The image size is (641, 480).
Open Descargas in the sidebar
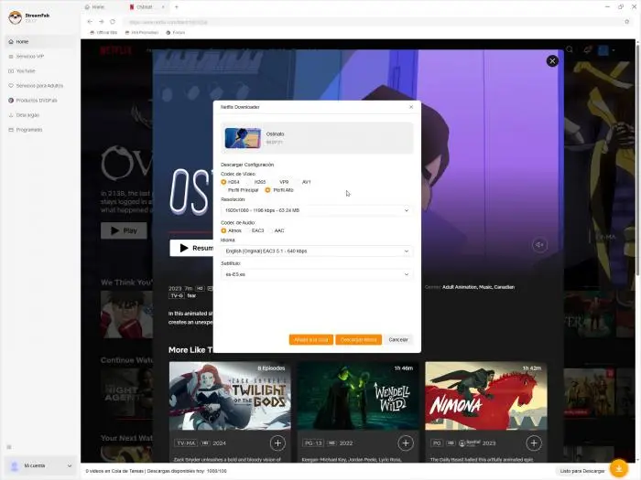[x=40, y=115]
